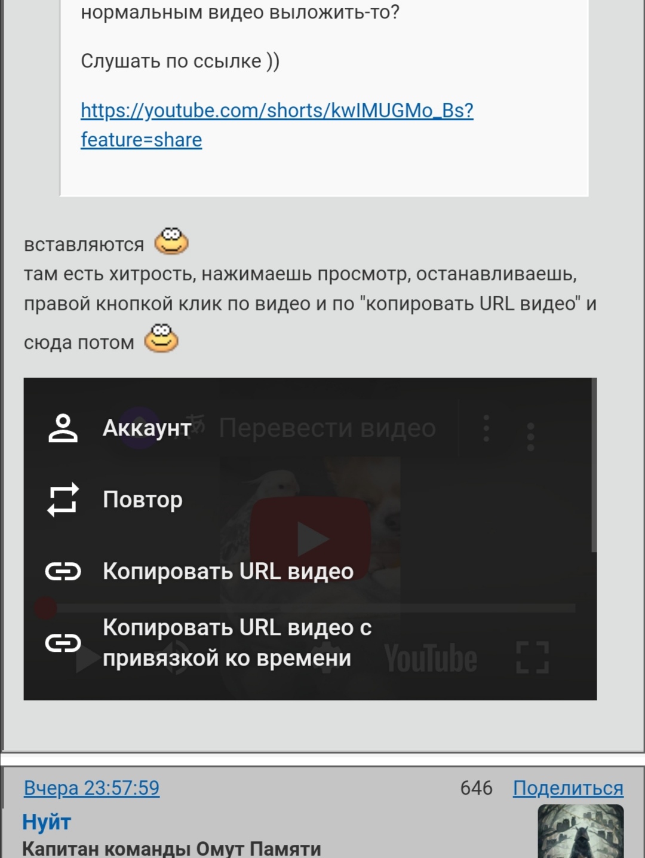Screen dimensions: 645x858
Task: Click the first smiley emoticon after вставляются
Action: click(171, 241)
